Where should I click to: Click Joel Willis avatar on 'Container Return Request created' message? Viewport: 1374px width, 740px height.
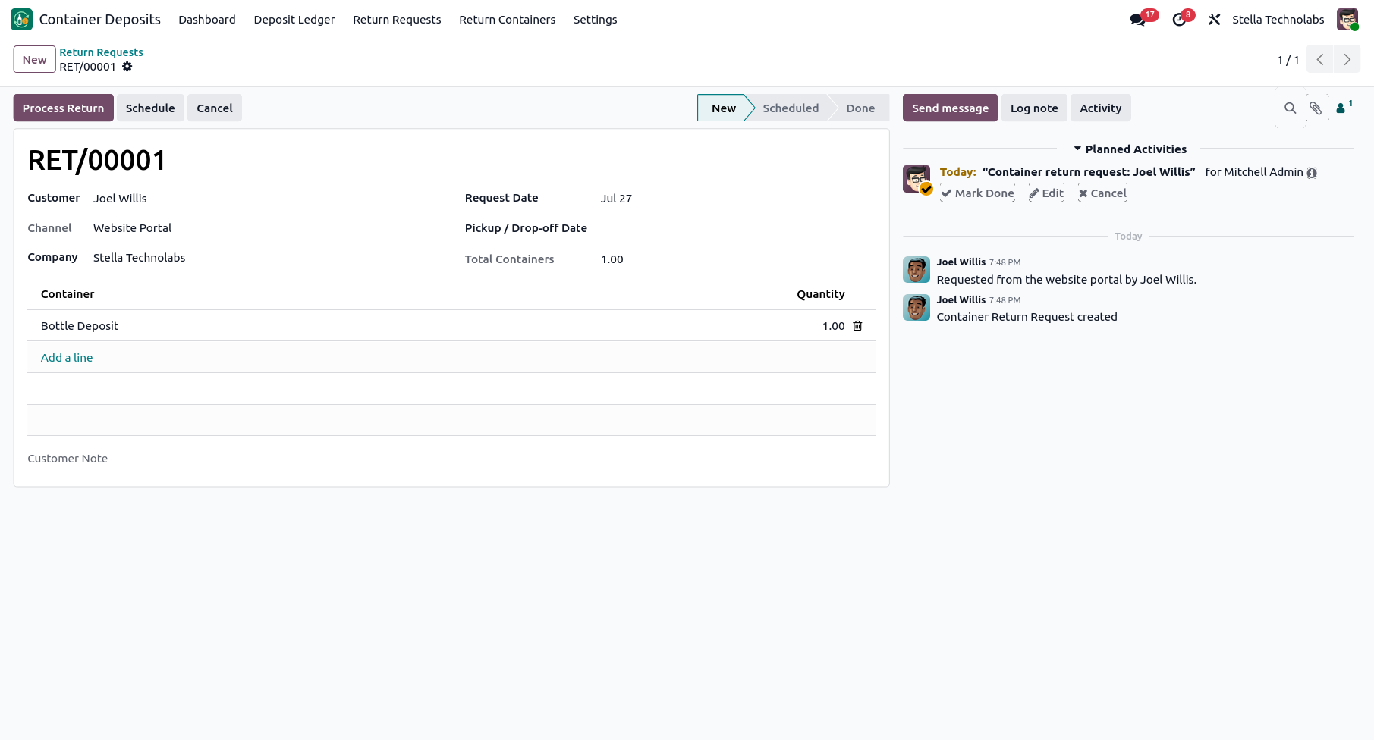click(917, 308)
